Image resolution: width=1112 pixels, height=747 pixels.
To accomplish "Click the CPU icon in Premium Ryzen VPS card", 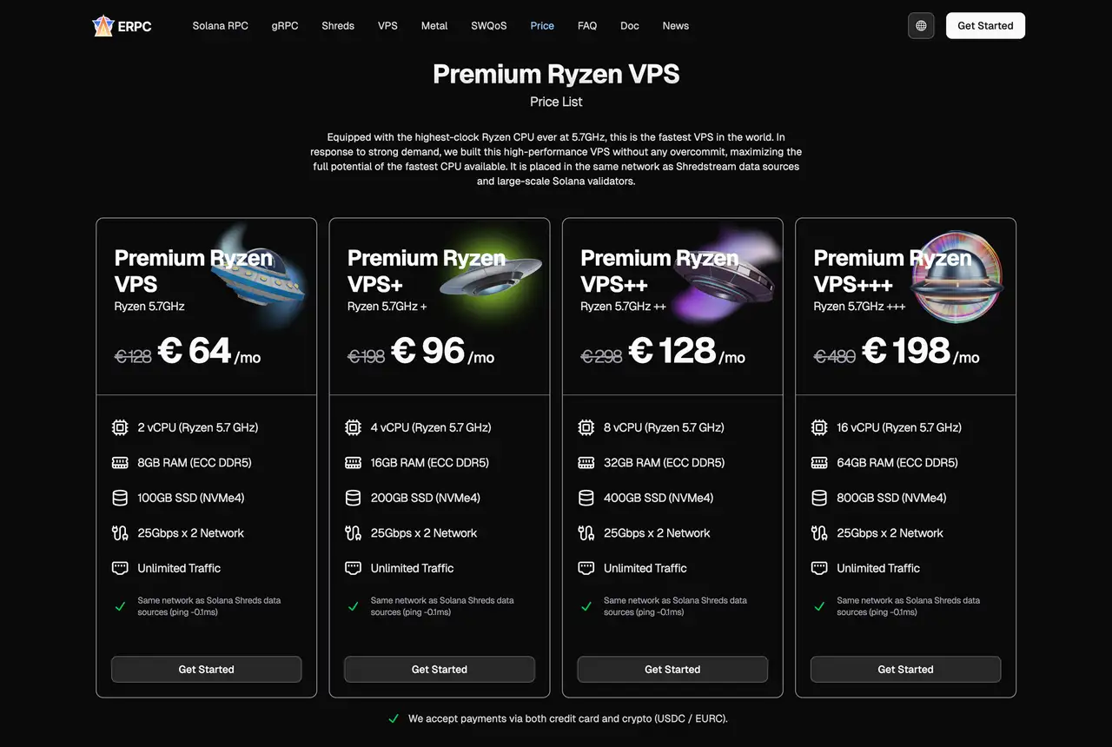I will pos(120,427).
